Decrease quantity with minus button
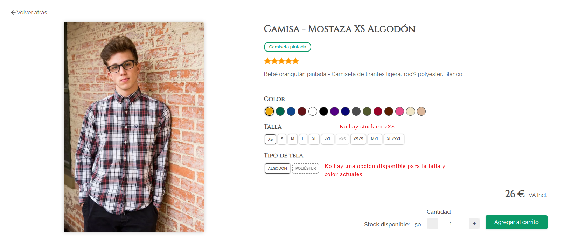564x244 pixels. pyautogui.click(x=432, y=224)
